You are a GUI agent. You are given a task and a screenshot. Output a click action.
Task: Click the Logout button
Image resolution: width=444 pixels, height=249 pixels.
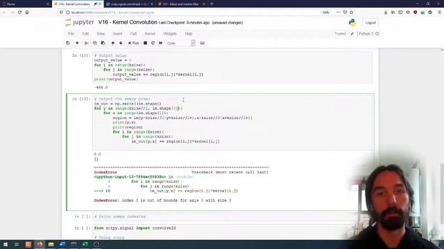click(370, 23)
